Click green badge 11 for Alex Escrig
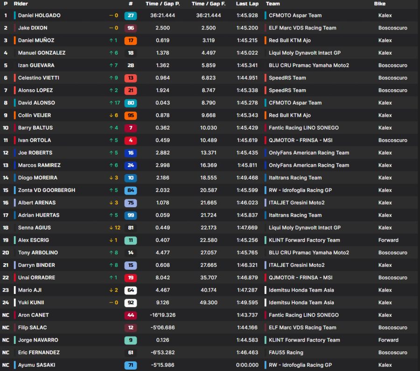The width and height of the screenshot is (420, 371). click(131, 240)
